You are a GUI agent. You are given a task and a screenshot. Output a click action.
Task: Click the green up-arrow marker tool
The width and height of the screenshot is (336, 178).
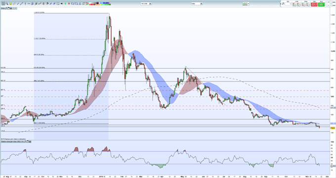coord(65,3)
